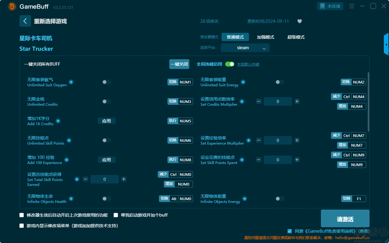This screenshot has height=243, width=389.
Task: Apply Add 1K Credits with 应用
Action: (x=107, y=121)
